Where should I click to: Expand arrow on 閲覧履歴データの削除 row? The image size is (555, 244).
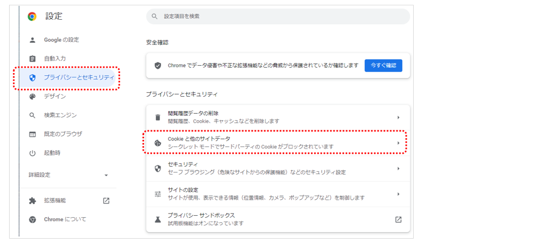pos(398,117)
